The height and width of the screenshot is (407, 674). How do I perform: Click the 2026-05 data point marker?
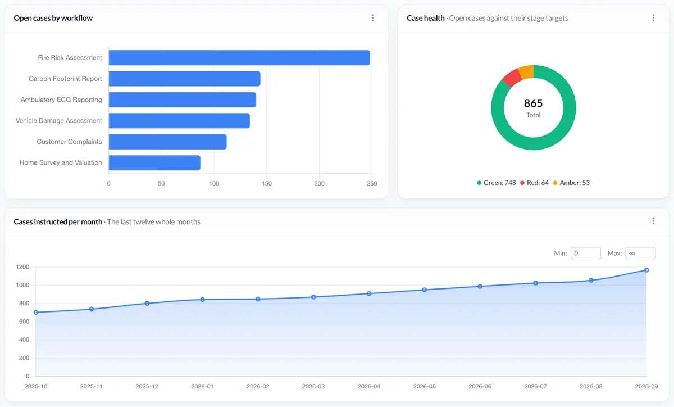pyautogui.click(x=425, y=290)
